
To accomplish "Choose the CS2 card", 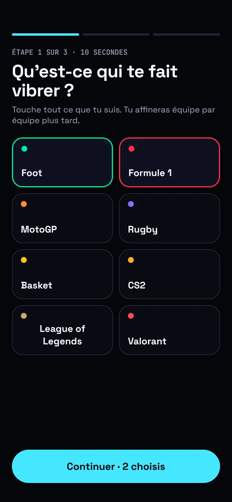I will [170, 274].
